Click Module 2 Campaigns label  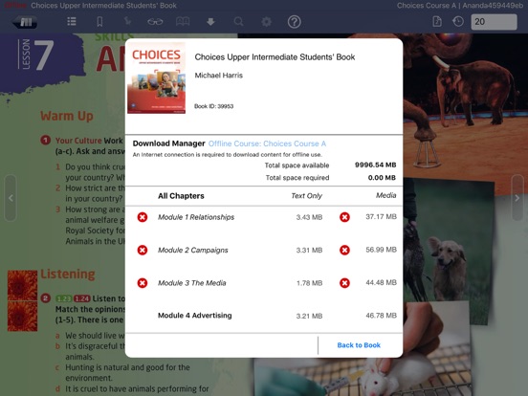point(193,251)
